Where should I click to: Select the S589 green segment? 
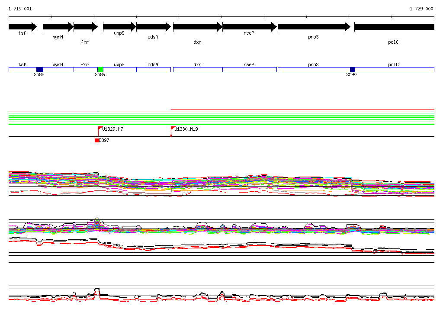pos(100,70)
